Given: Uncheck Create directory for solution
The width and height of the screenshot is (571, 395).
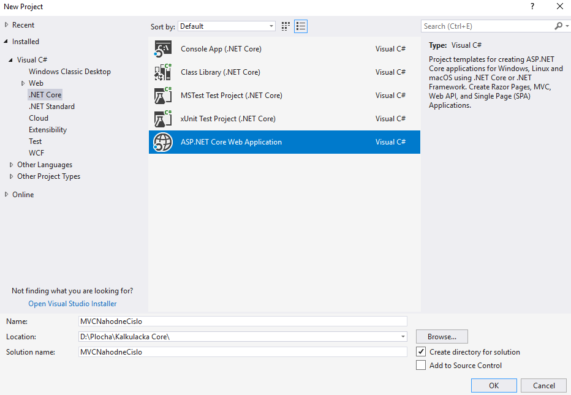Looking at the screenshot, I should point(421,352).
